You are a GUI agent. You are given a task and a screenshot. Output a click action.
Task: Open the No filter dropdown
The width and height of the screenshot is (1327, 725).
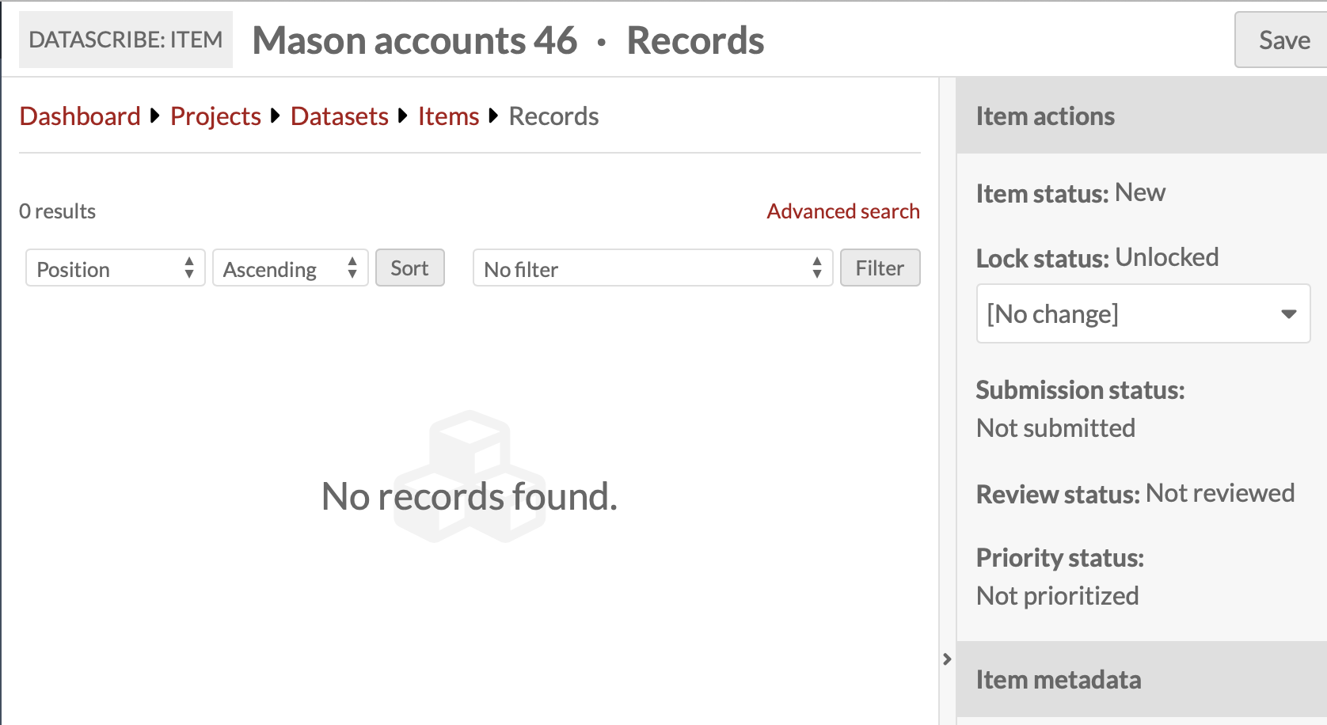pyautogui.click(x=652, y=268)
